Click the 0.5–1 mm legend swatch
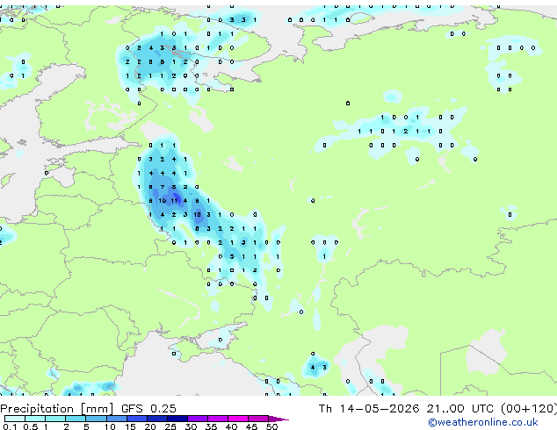This screenshot has width=557, height=430. pos(35,419)
